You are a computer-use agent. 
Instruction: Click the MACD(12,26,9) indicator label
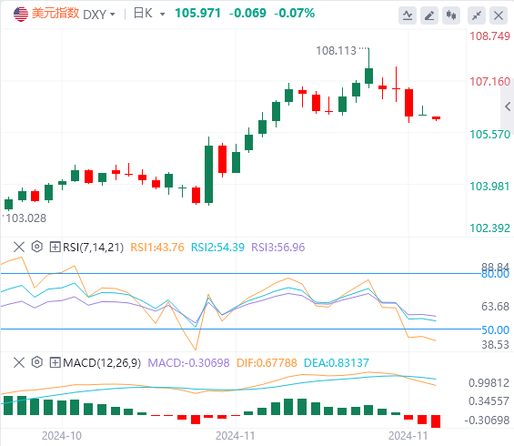(102, 363)
